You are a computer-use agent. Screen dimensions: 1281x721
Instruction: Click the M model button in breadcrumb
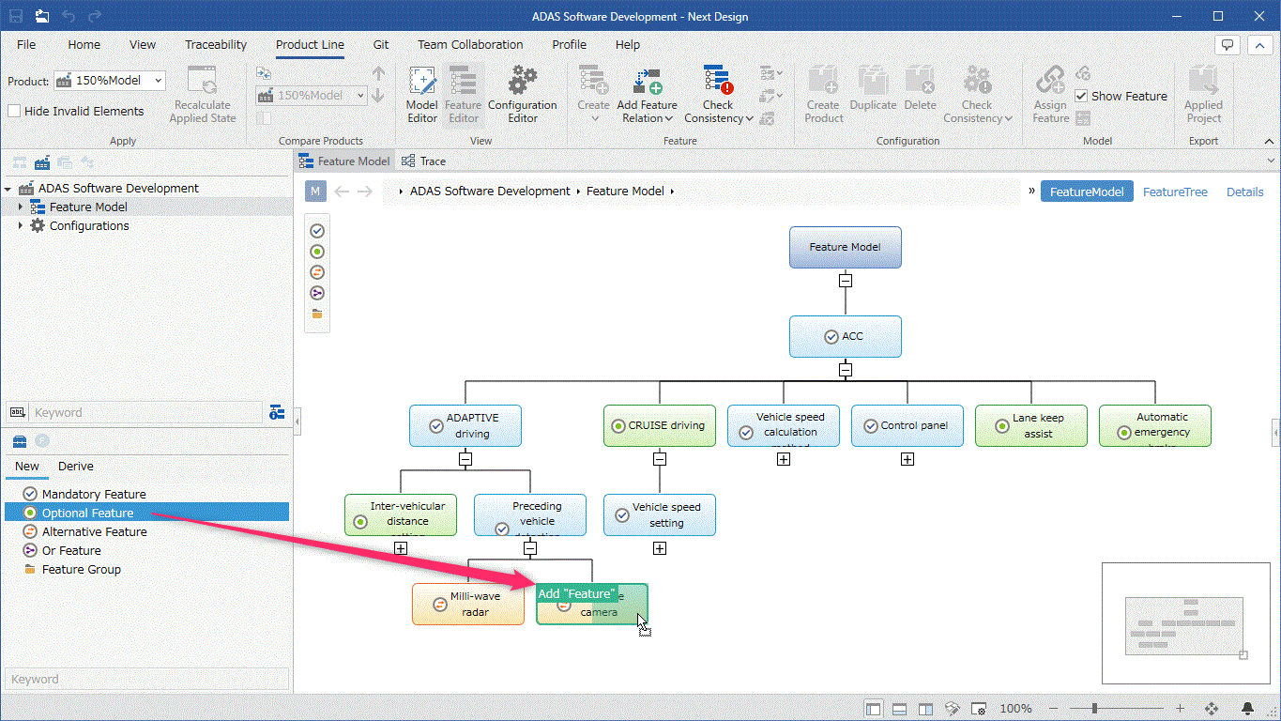click(315, 192)
